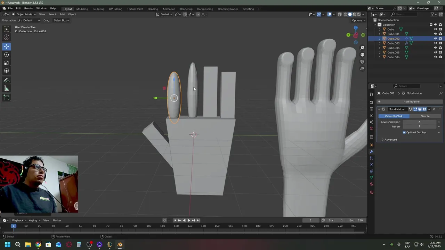
Task: Switch perspective/orthographic grid icon
Action: (x=362, y=69)
